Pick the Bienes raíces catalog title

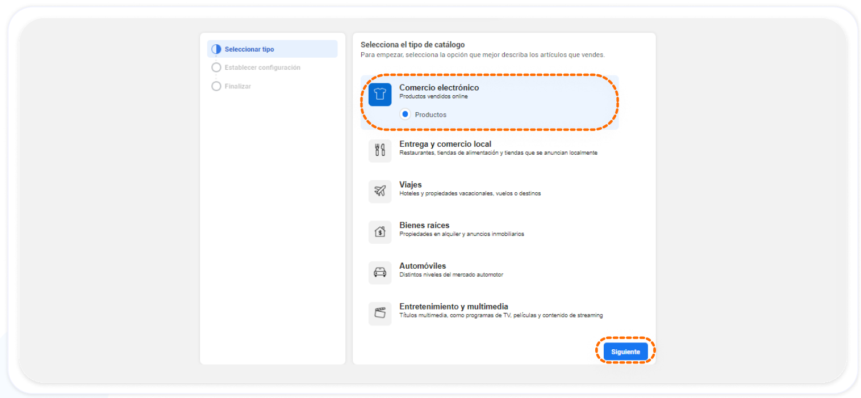click(x=424, y=226)
